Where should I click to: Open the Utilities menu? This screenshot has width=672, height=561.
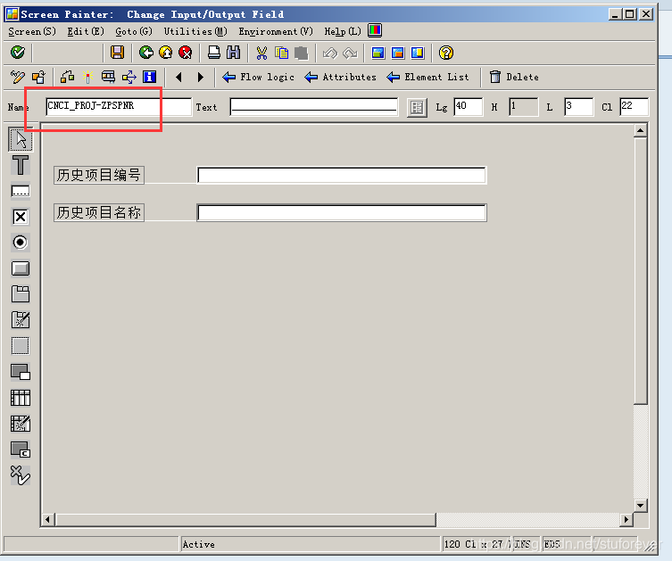tap(195, 31)
